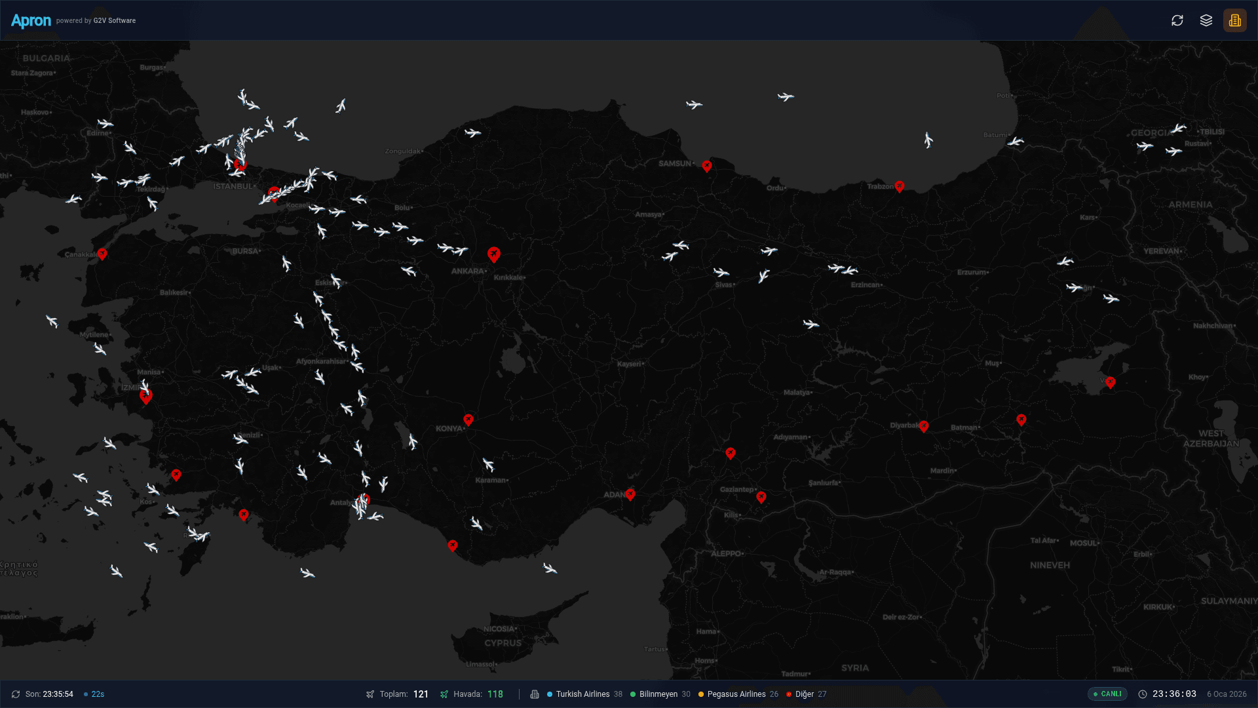Image resolution: width=1258 pixels, height=708 pixels.
Task: Click the clock showing 23:36:03
Action: point(1173,694)
